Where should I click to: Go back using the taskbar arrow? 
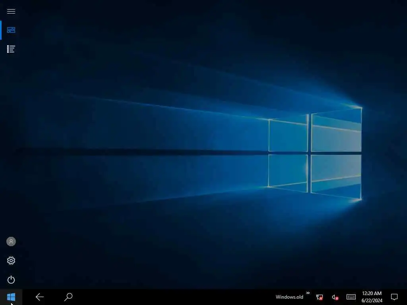pos(40,297)
